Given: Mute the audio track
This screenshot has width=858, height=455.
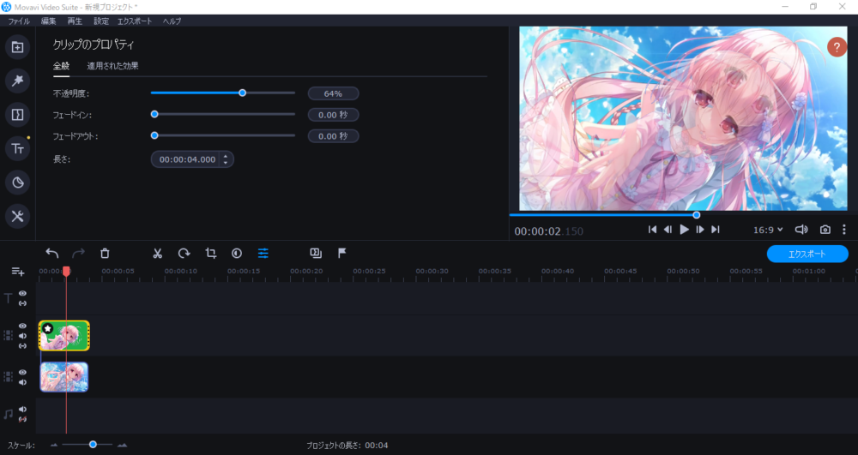Looking at the screenshot, I should point(22,409).
